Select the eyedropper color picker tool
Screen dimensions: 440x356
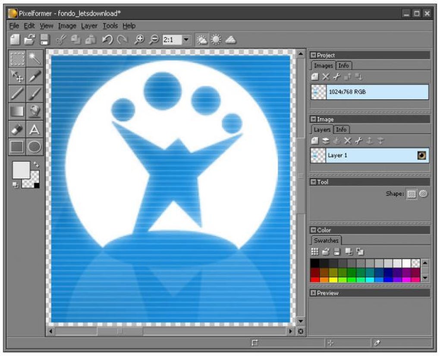click(35, 76)
